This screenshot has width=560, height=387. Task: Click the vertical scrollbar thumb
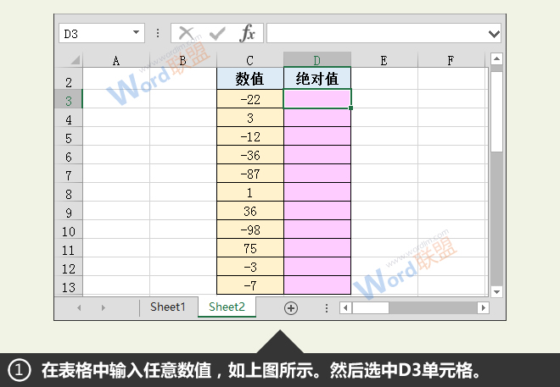[496, 112]
